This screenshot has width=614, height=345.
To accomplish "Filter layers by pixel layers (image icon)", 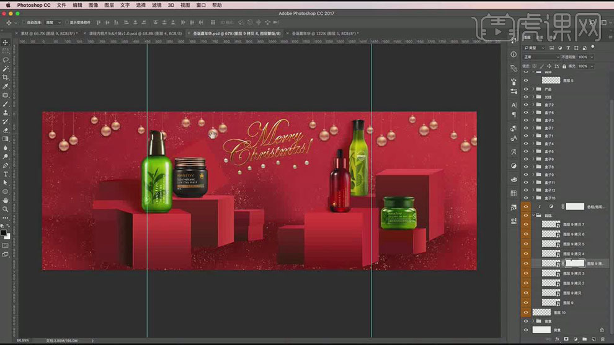I will (x=551, y=48).
